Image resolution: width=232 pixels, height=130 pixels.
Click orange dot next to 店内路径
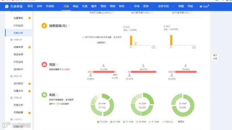(30, 84)
